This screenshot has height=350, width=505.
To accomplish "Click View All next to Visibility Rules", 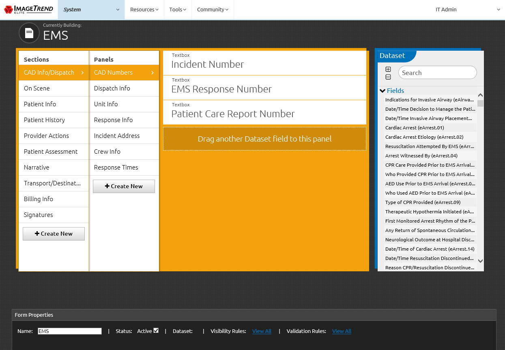I will pos(262,331).
